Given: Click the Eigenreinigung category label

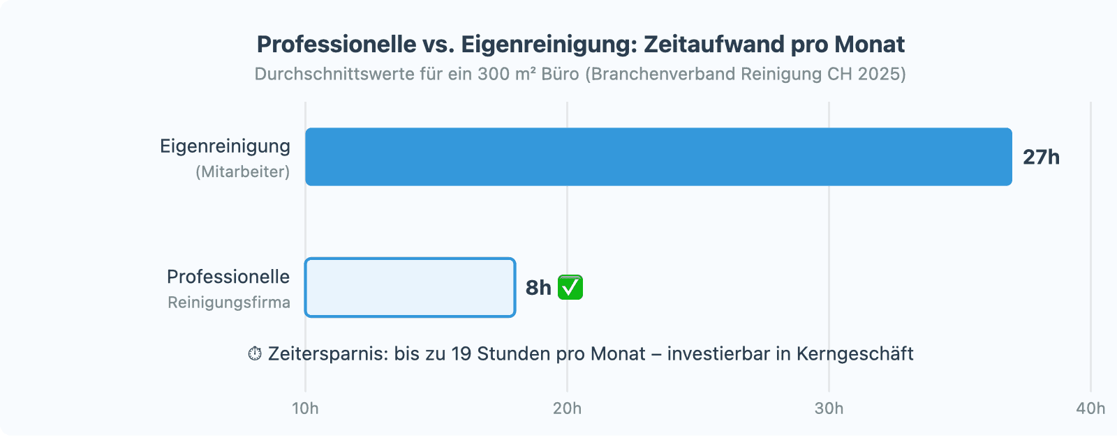Looking at the screenshot, I should click(x=225, y=146).
